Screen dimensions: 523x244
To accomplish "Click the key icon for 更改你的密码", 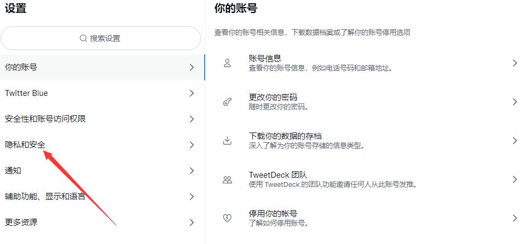I will [227, 102].
